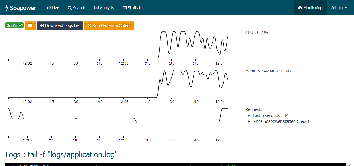Click the refresh icon on Run Garbarge Collect
Viewport: 354px width, 166px height.
click(90, 25)
